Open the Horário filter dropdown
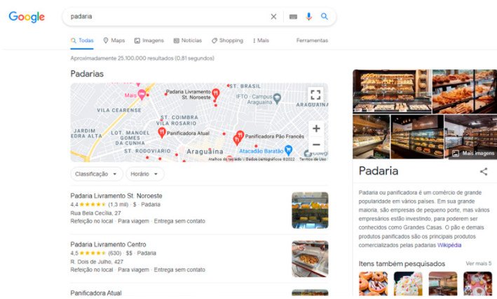 coord(145,174)
